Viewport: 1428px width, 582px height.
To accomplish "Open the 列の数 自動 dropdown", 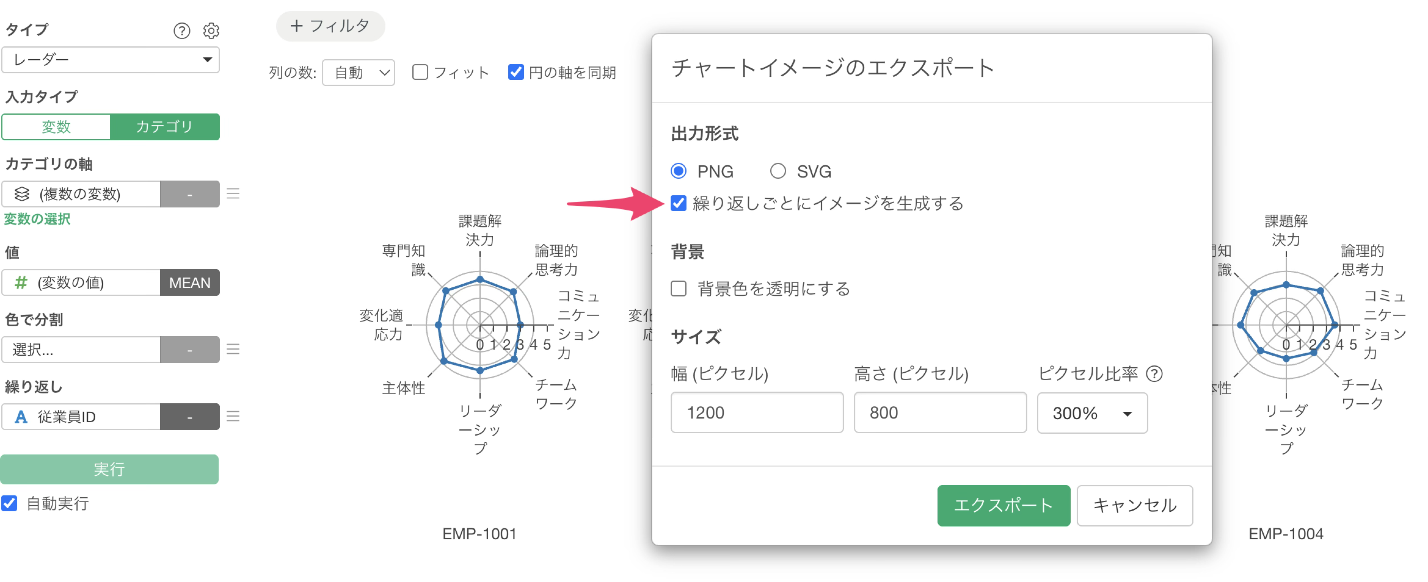I will pos(358,73).
